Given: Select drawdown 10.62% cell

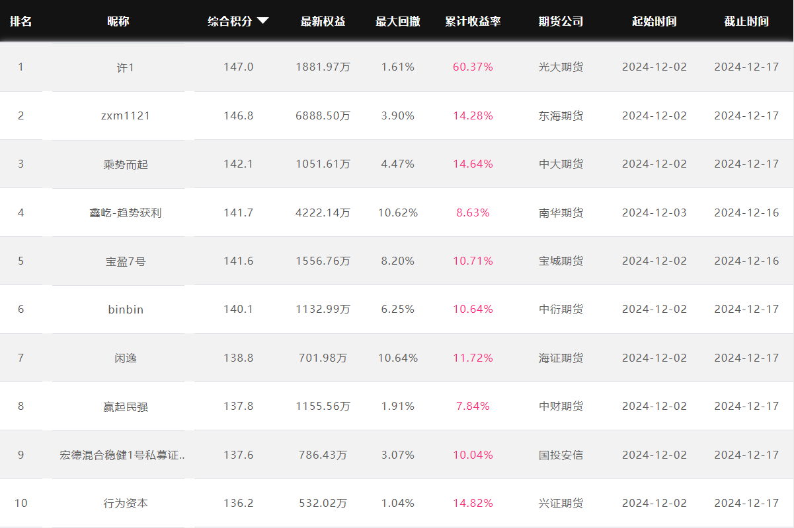Looking at the screenshot, I should click(x=397, y=213).
